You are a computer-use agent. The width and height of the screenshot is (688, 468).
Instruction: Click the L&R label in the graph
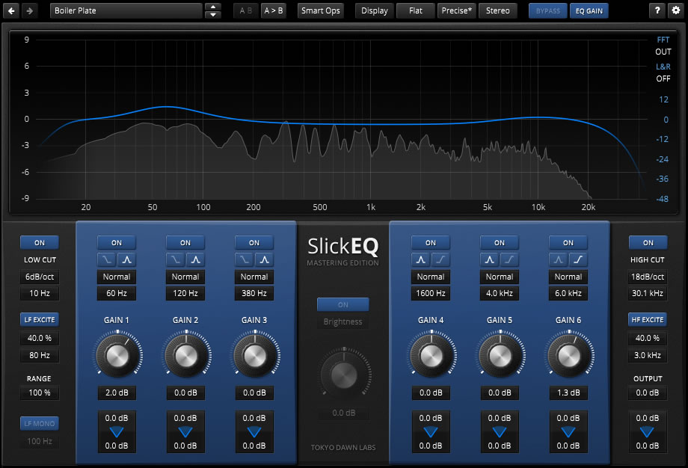pyautogui.click(x=663, y=67)
